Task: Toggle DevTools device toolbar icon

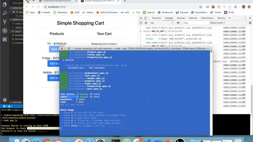Action: pos(145,18)
